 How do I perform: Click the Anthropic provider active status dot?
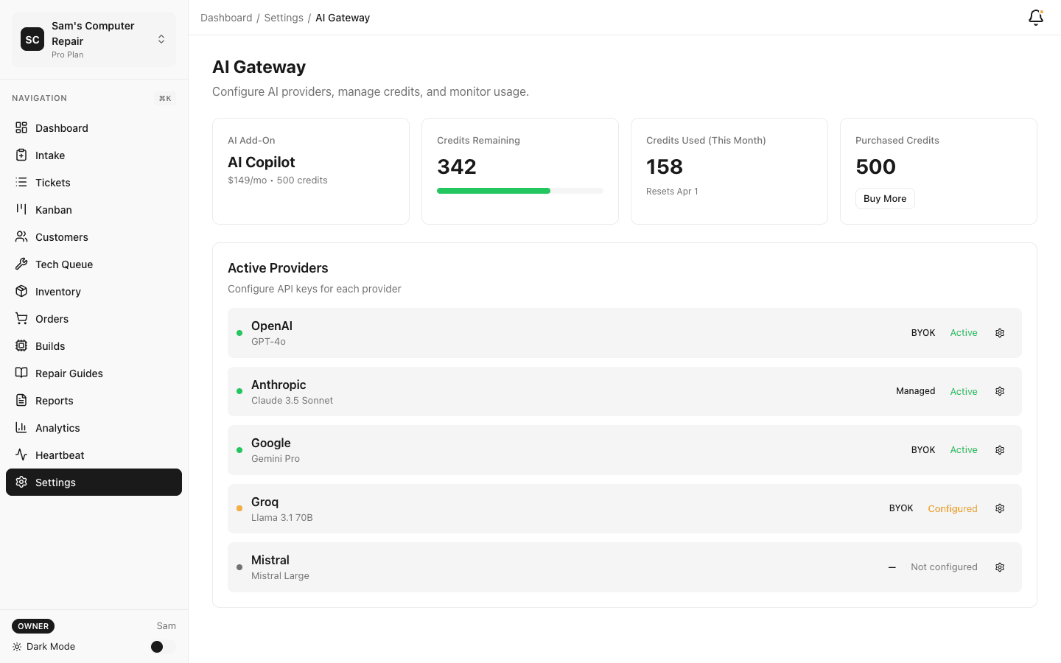[239, 391]
